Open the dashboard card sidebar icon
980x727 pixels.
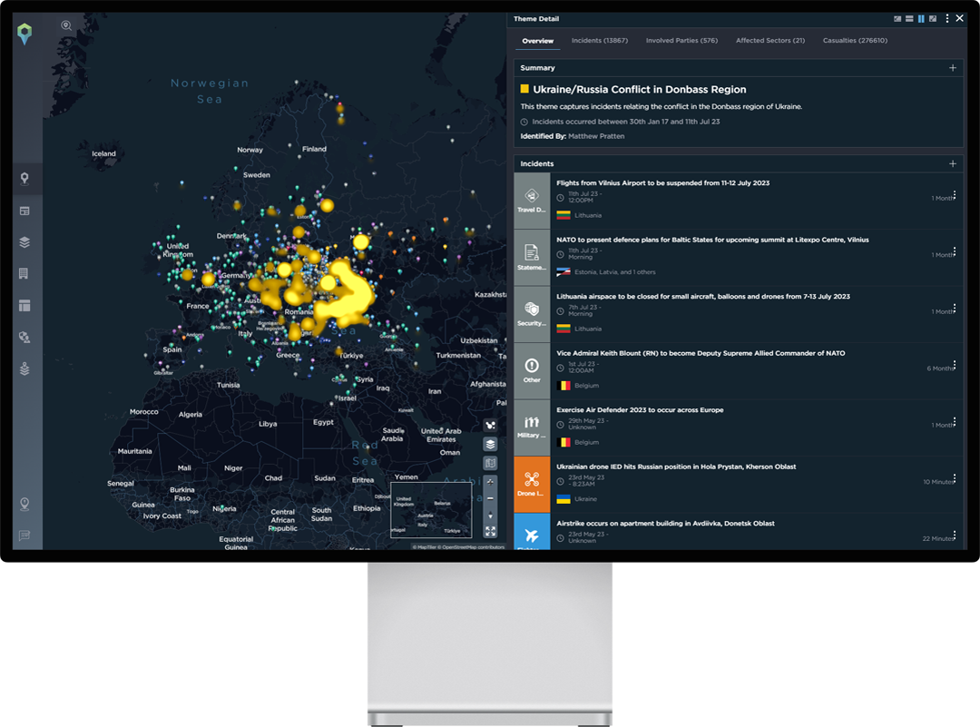pyautogui.click(x=24, y=211)
